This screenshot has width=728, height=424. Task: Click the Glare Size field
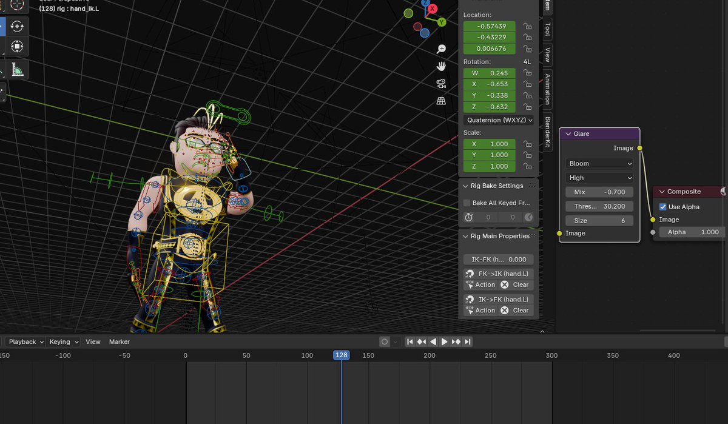point(599,221)
